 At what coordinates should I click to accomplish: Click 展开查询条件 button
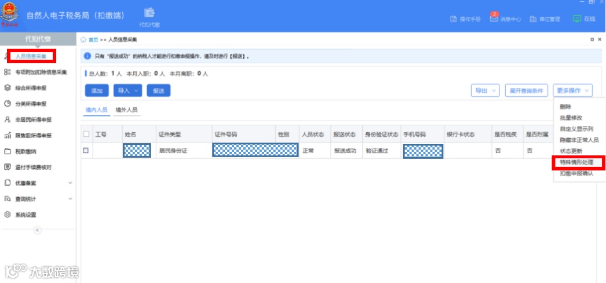pos(527,90)
